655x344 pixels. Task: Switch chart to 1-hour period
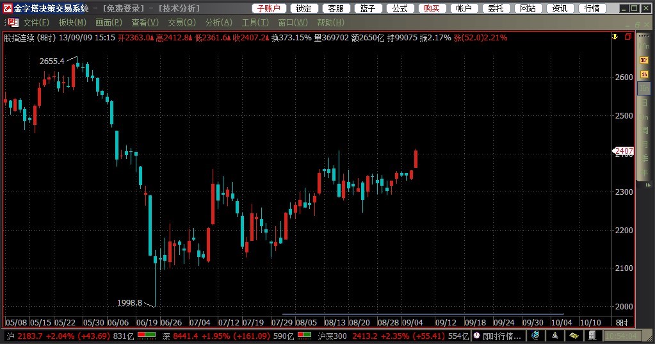click(644, 74)
